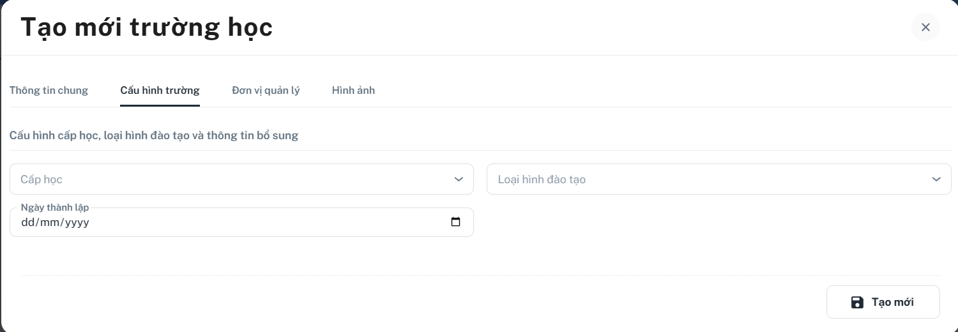Open the Hình ảnh tab
Image resolution: width=958 pixels, height=332 pixels.
(353, 91)
